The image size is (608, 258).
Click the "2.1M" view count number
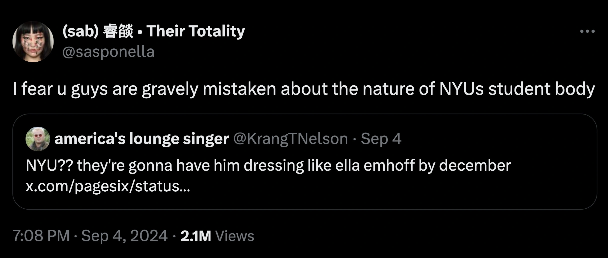(195, 236)
